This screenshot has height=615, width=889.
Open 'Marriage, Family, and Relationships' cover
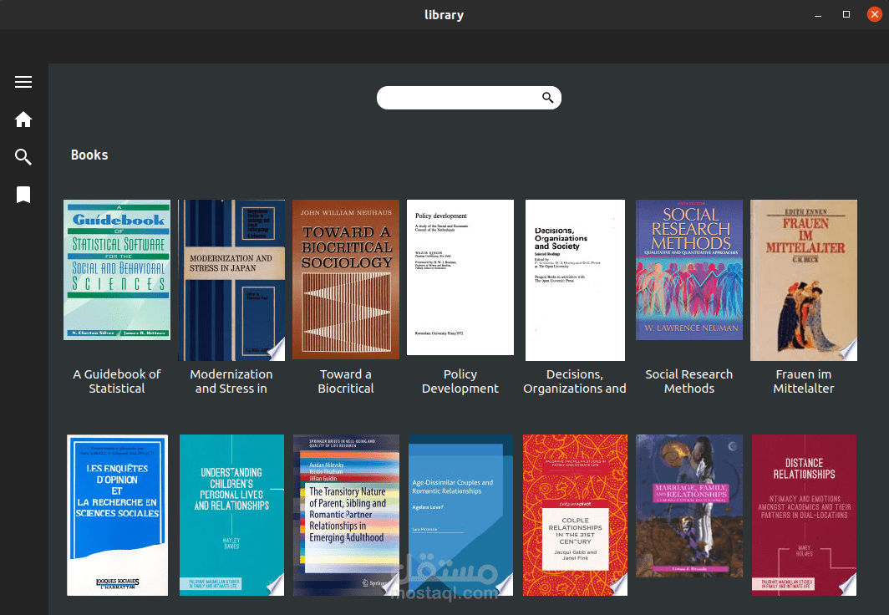(688, 506)
